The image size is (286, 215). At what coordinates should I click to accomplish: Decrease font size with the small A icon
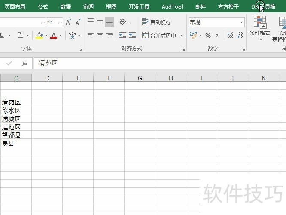[x=78, y=22]
